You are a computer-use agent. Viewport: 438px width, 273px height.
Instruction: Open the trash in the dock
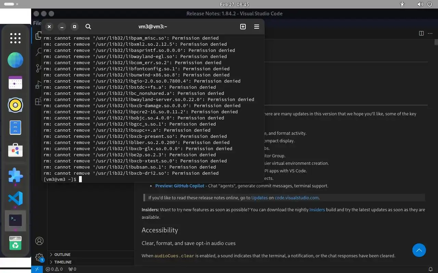[15, 243]
